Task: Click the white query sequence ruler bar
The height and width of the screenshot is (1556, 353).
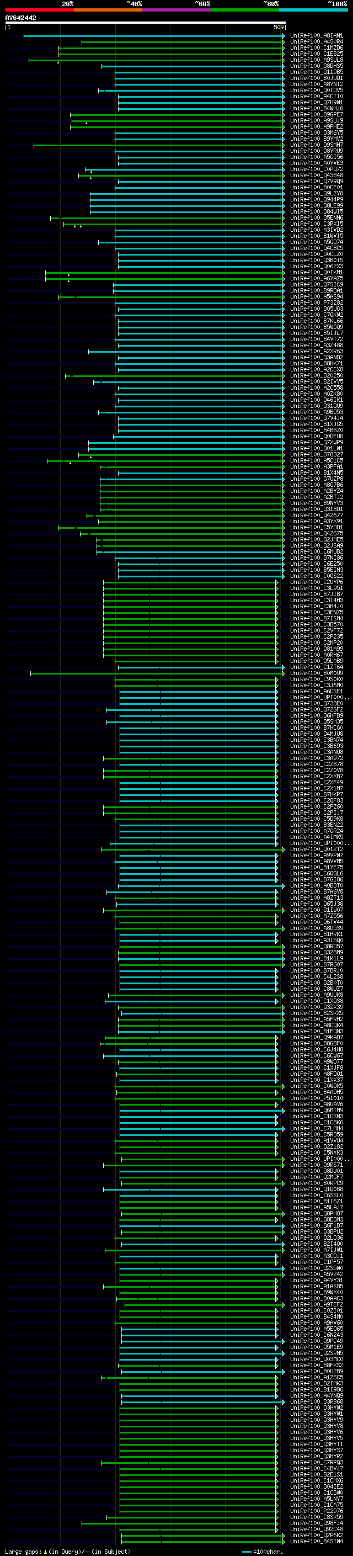Action: tap(146, 22)
